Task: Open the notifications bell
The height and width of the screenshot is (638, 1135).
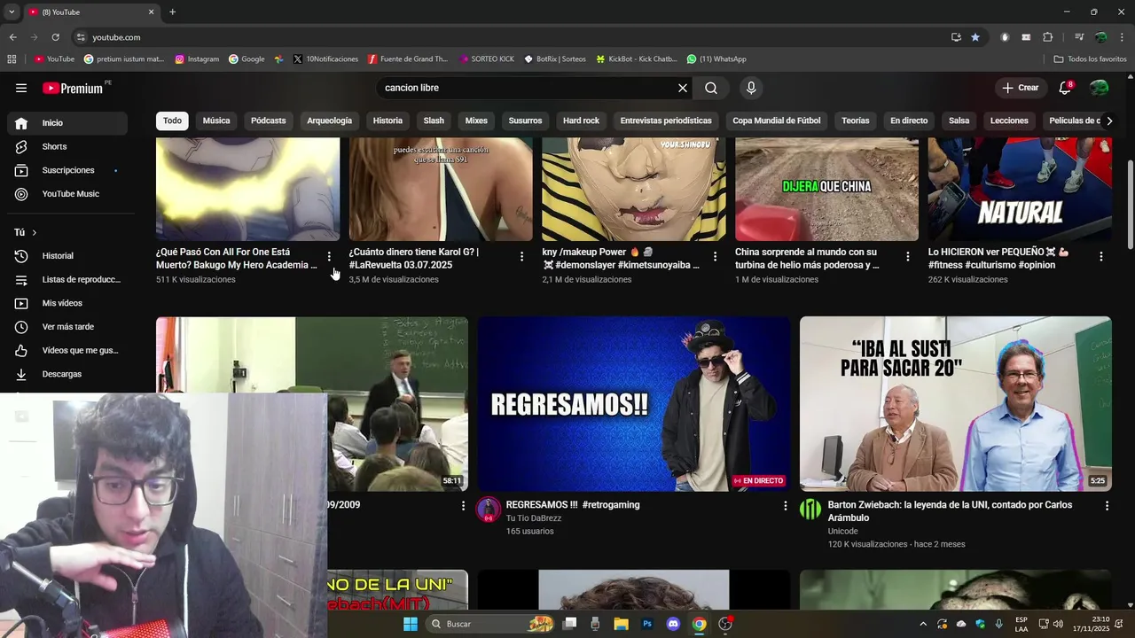Action: point(1065,88)
